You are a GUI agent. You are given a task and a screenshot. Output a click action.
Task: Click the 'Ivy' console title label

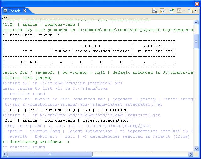coord(4,17)
